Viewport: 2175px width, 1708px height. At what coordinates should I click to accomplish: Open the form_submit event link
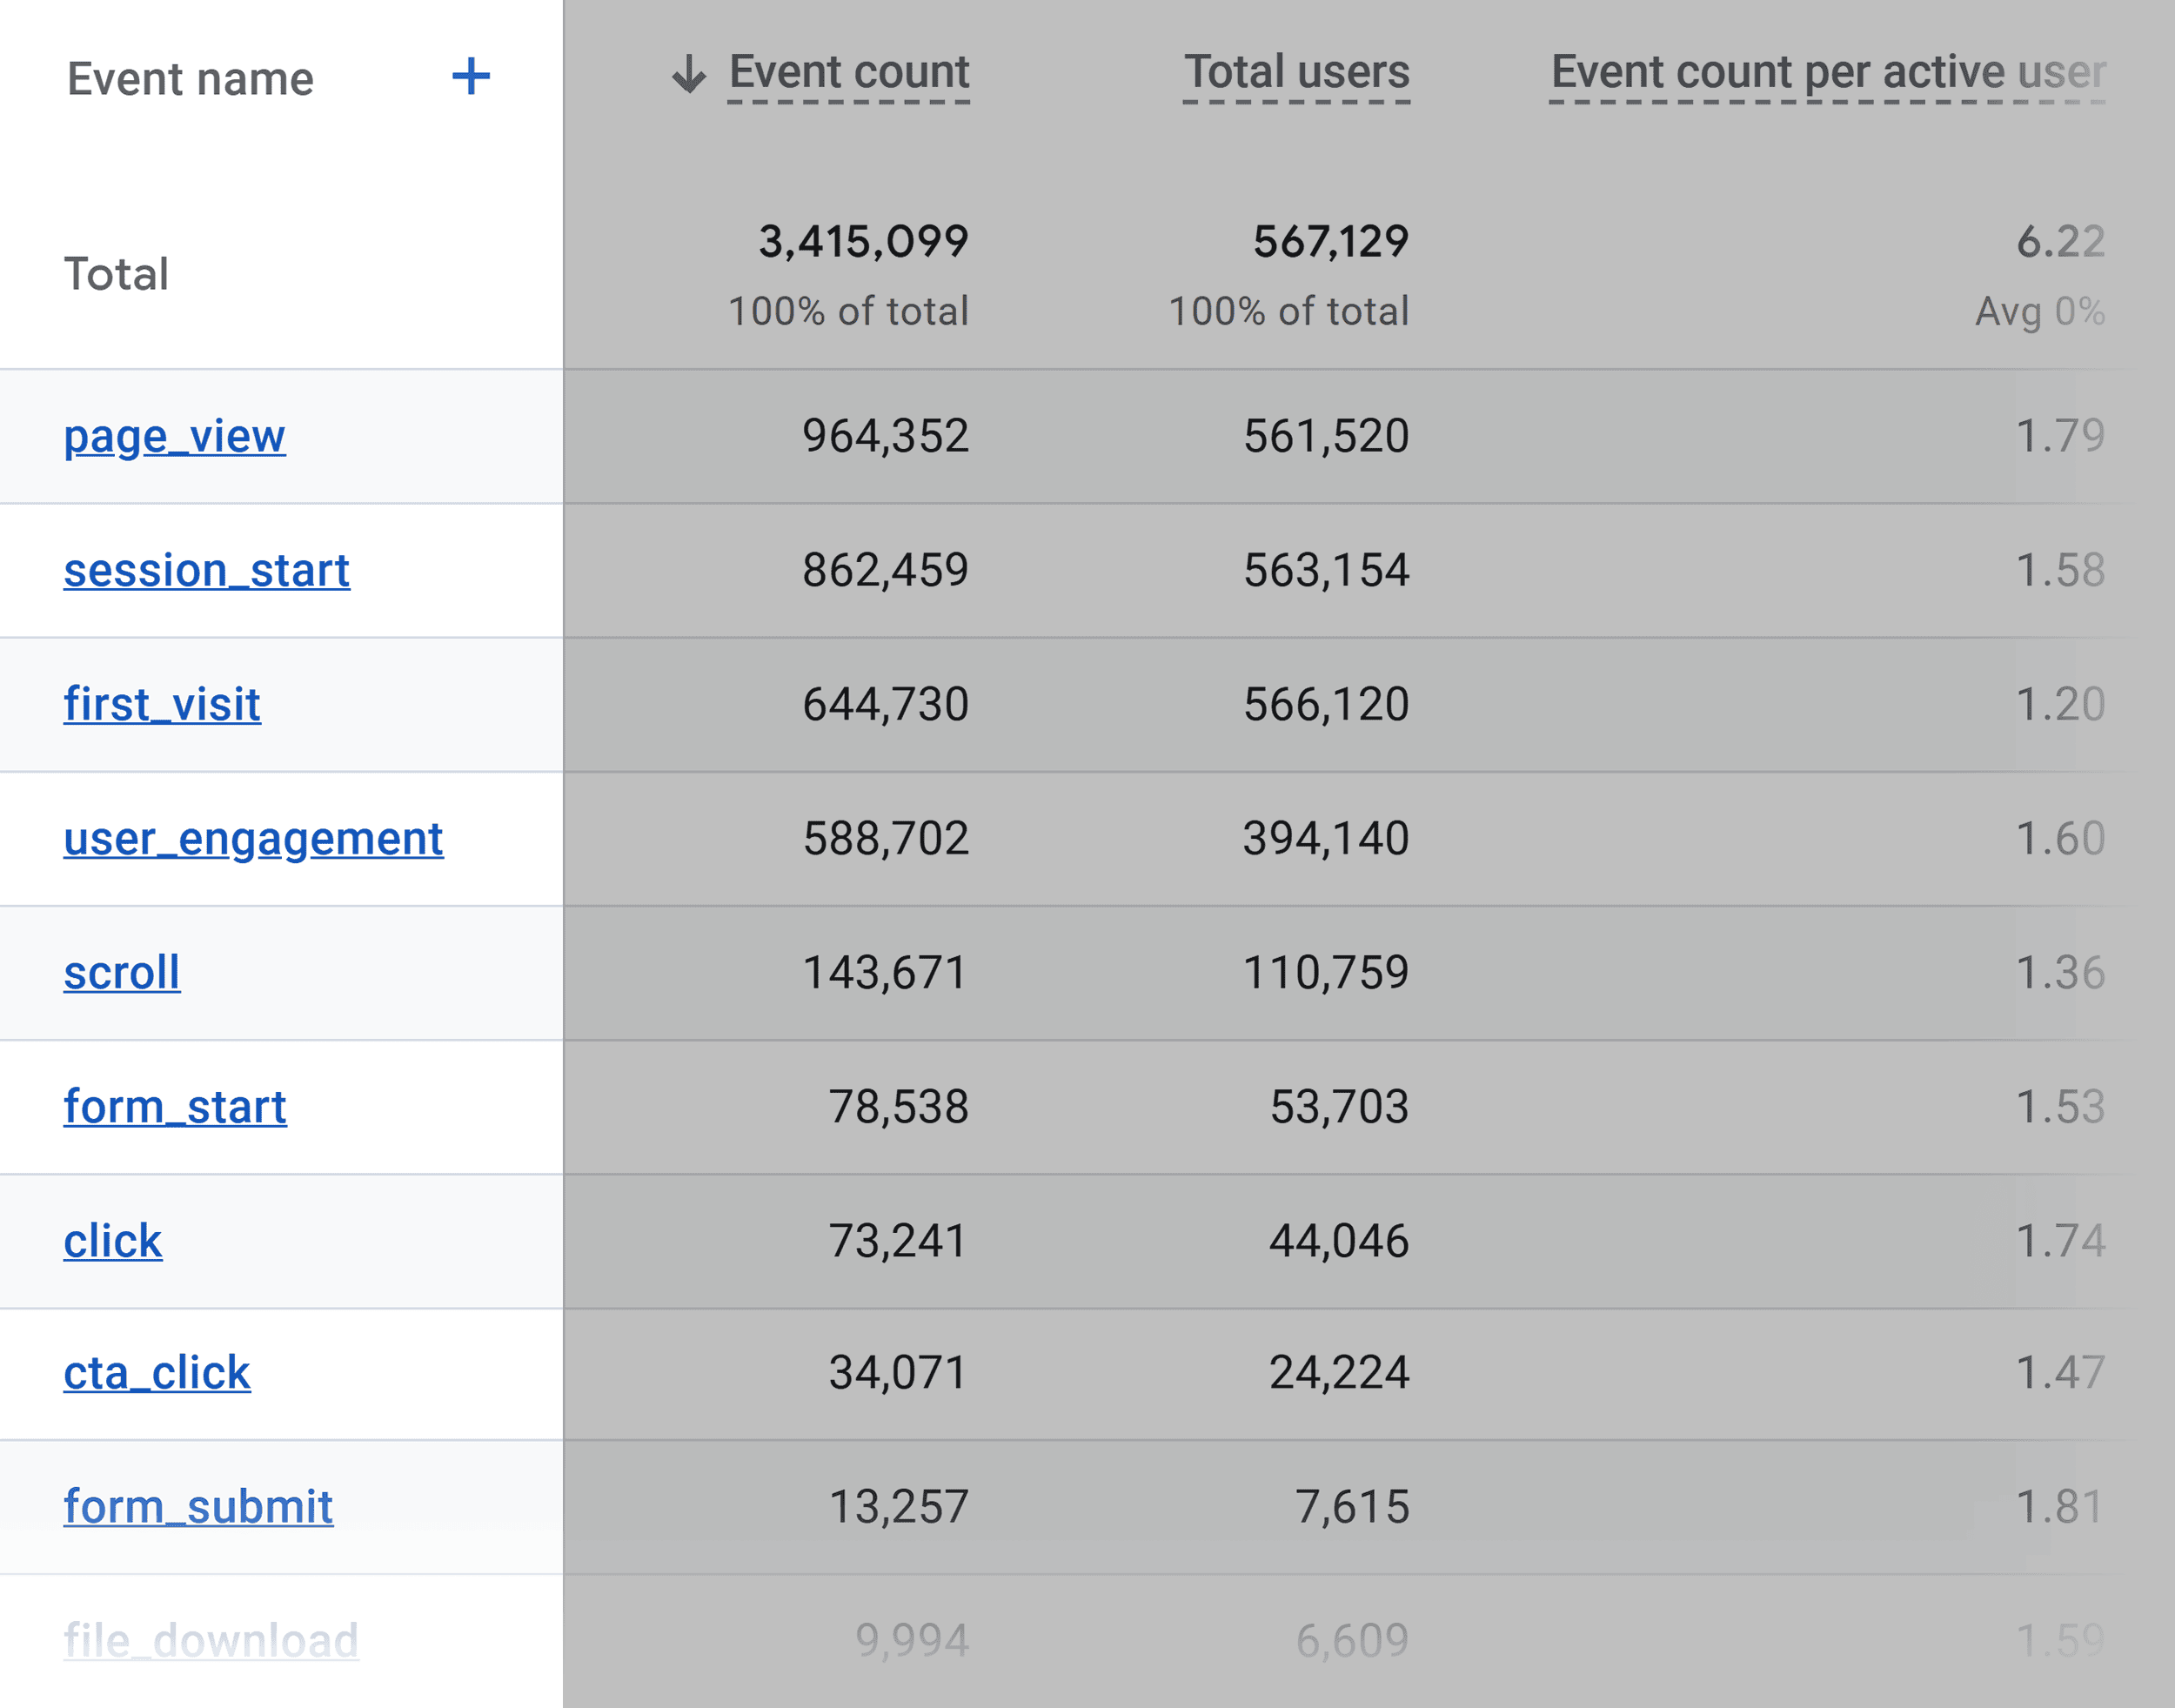click(x=198, y=1506)
